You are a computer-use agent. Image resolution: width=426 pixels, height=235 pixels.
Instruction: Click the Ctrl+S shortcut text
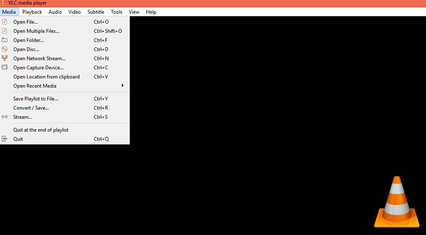[100, 117]
